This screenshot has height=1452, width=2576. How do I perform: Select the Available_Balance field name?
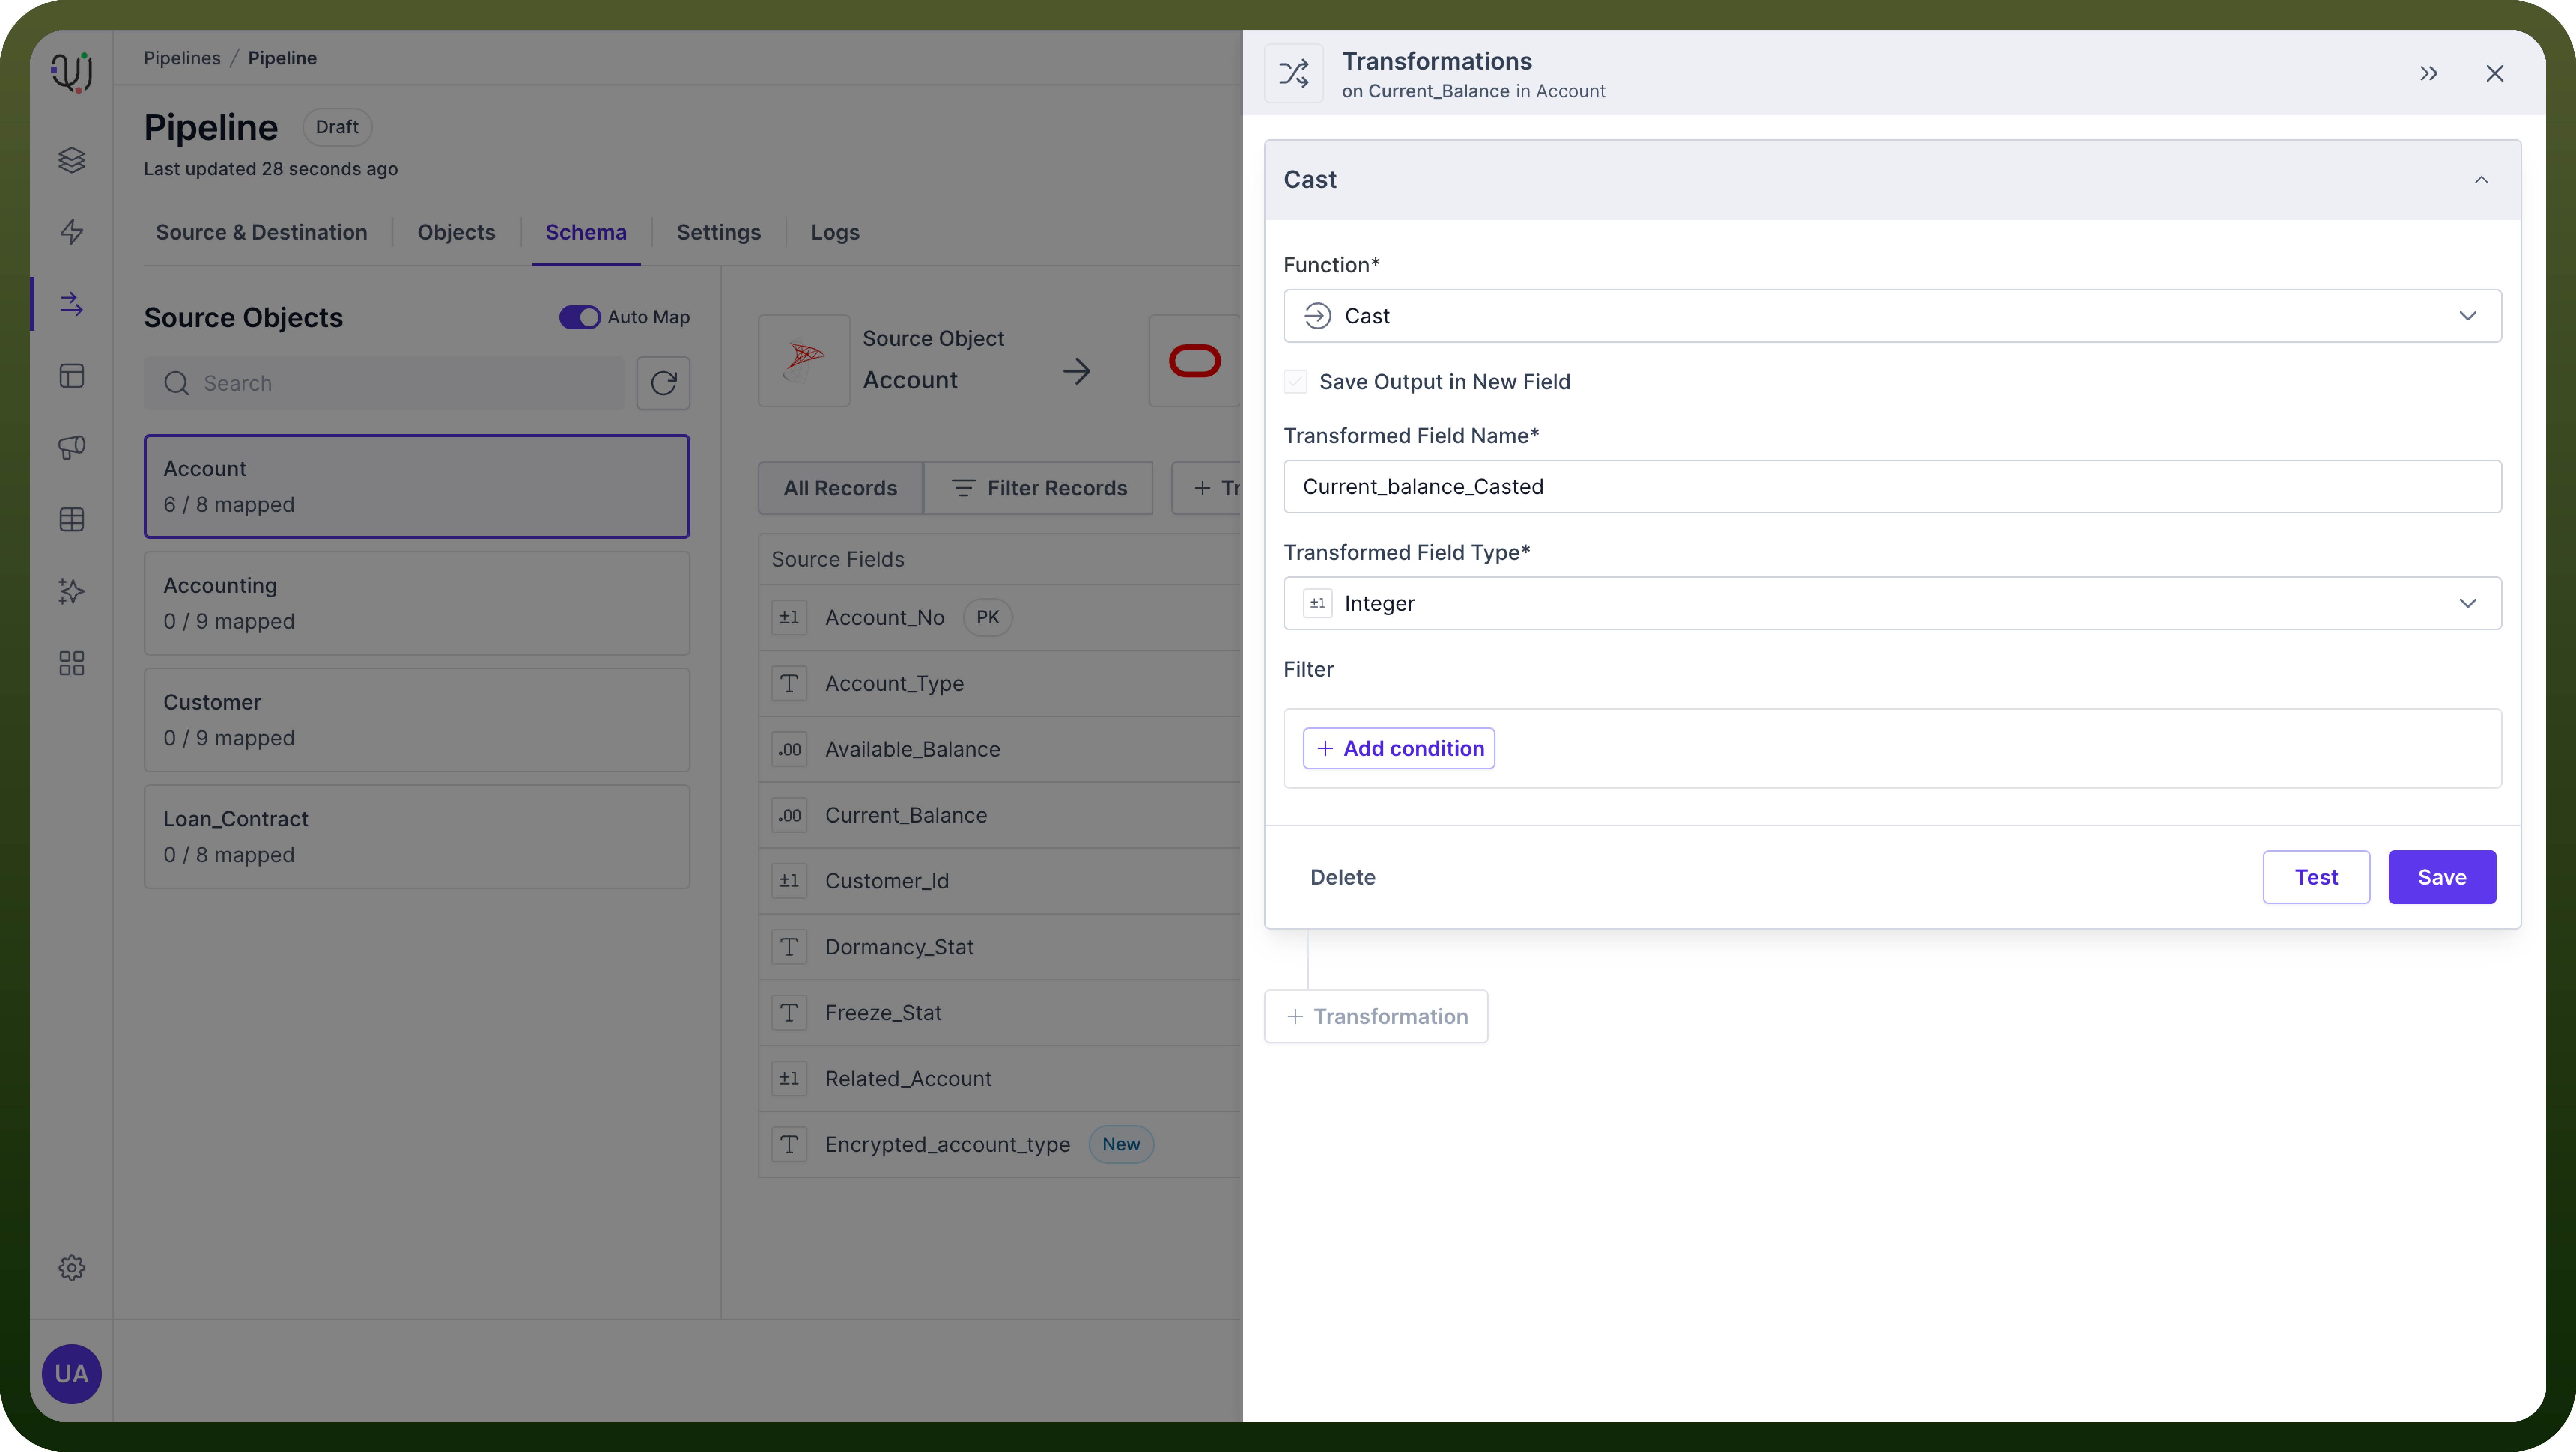pyautogui.click(x=912, y=750)
